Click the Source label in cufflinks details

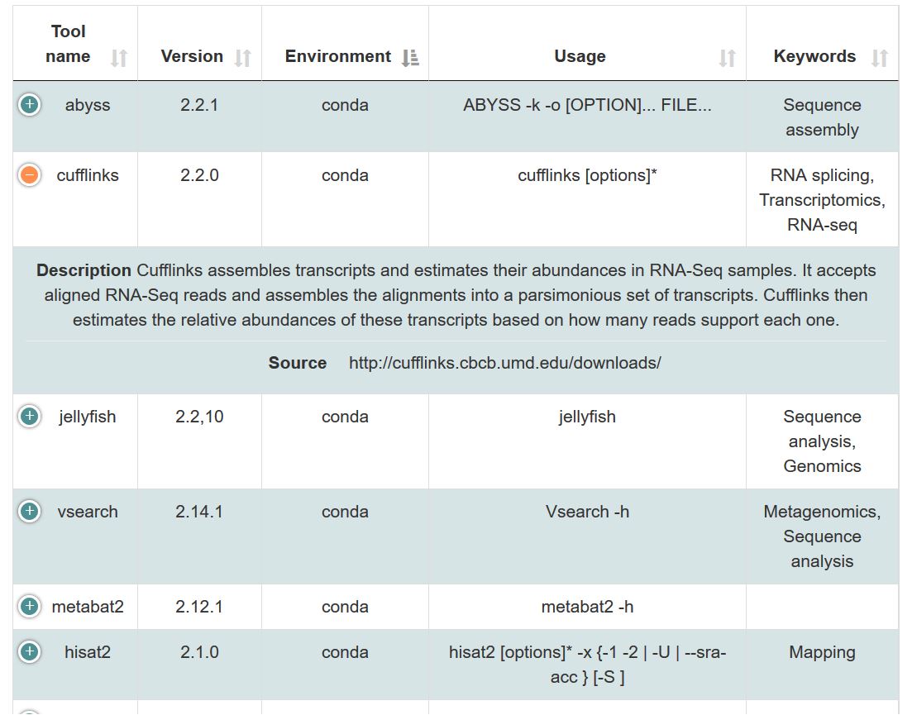tap(298, 363)
